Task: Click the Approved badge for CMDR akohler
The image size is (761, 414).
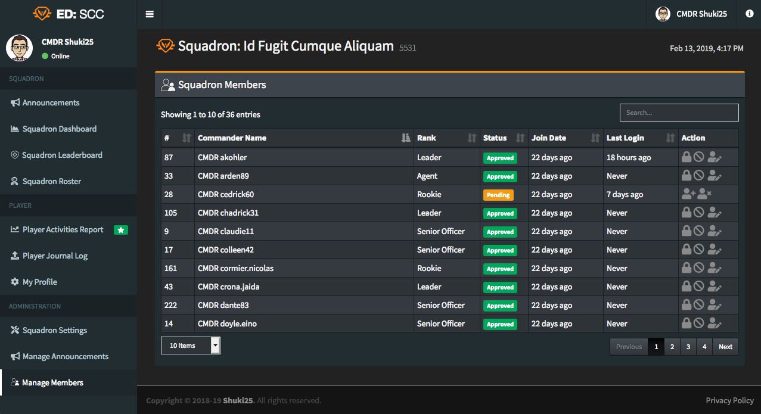Action: 500,158
